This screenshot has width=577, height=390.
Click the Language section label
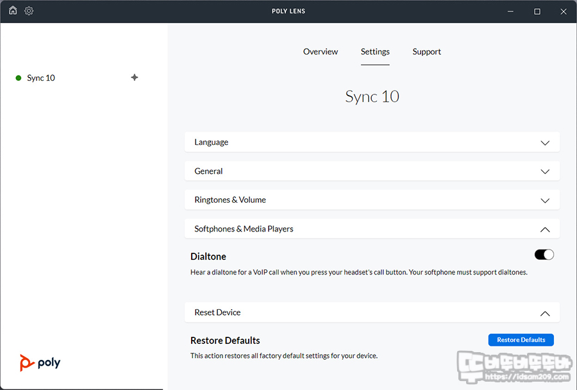coord(211,142)
